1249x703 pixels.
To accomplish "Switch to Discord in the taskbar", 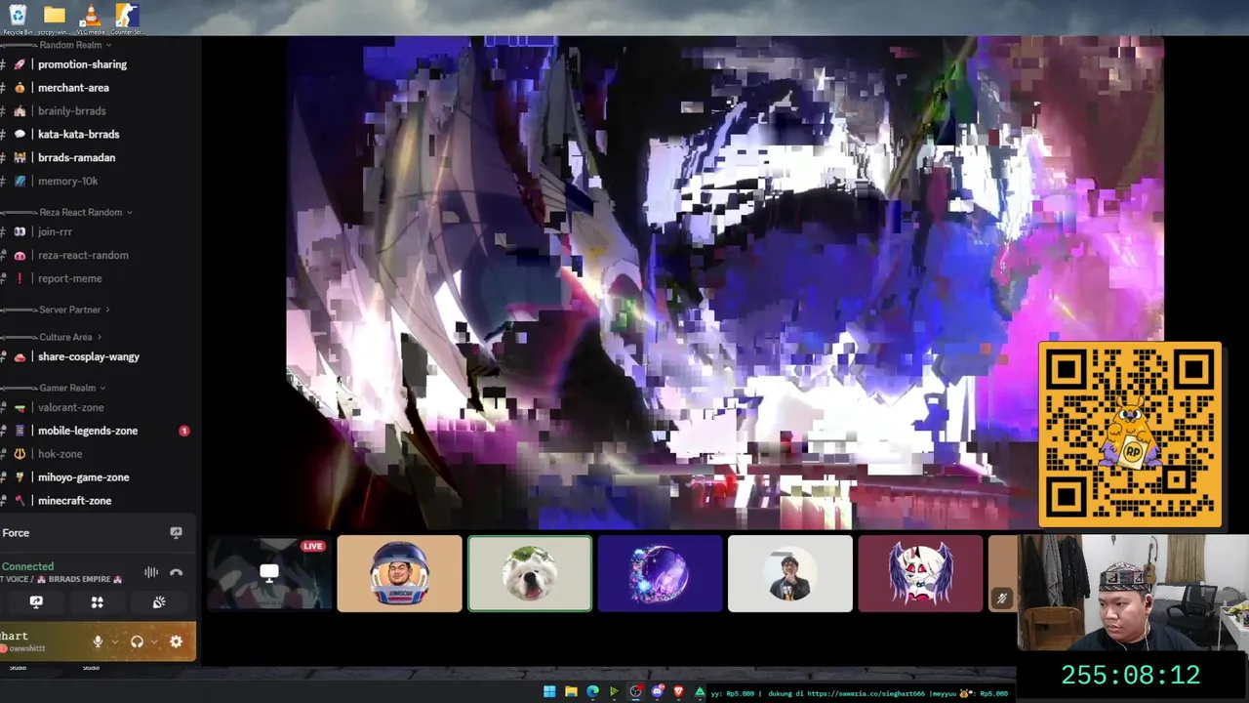I will (657, 692).
